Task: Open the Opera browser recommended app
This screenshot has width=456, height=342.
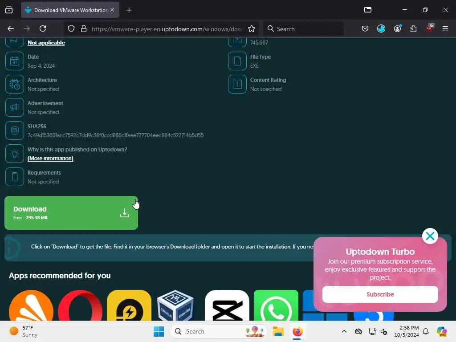Action: (80, 305)
